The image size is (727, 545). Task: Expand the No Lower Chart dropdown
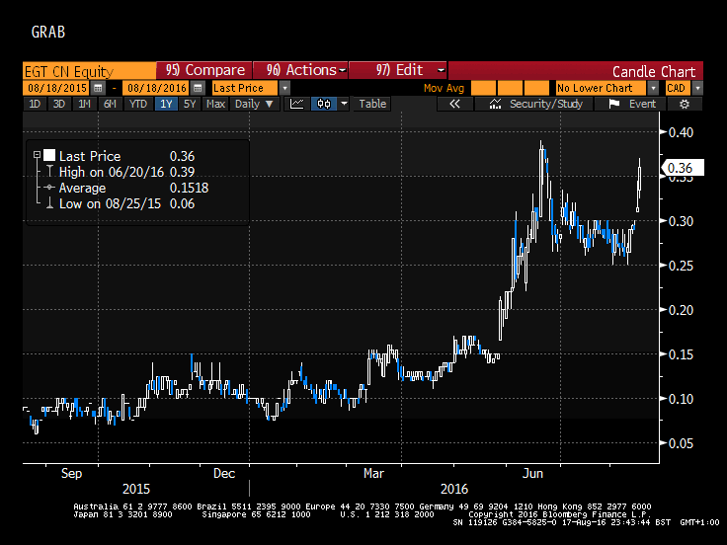click(x=653, y=88)
